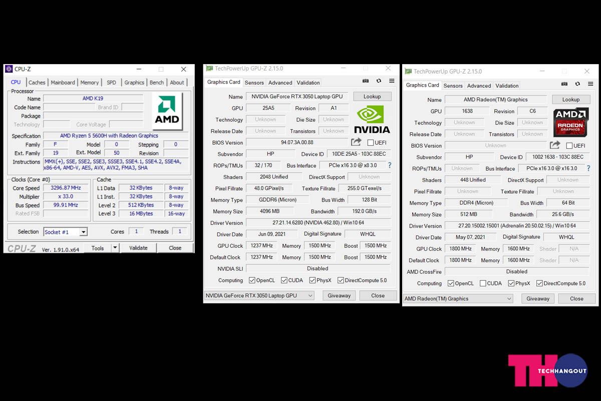Viewport: 601px width, 401px height.
Task: Click Lookup in the AMD Radeon GPU-Z window
Action: point(571,100)
